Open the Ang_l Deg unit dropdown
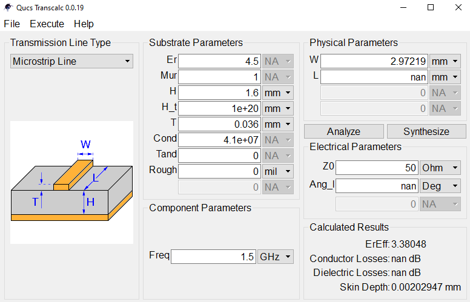470x302 pixels. coord(440,186)
